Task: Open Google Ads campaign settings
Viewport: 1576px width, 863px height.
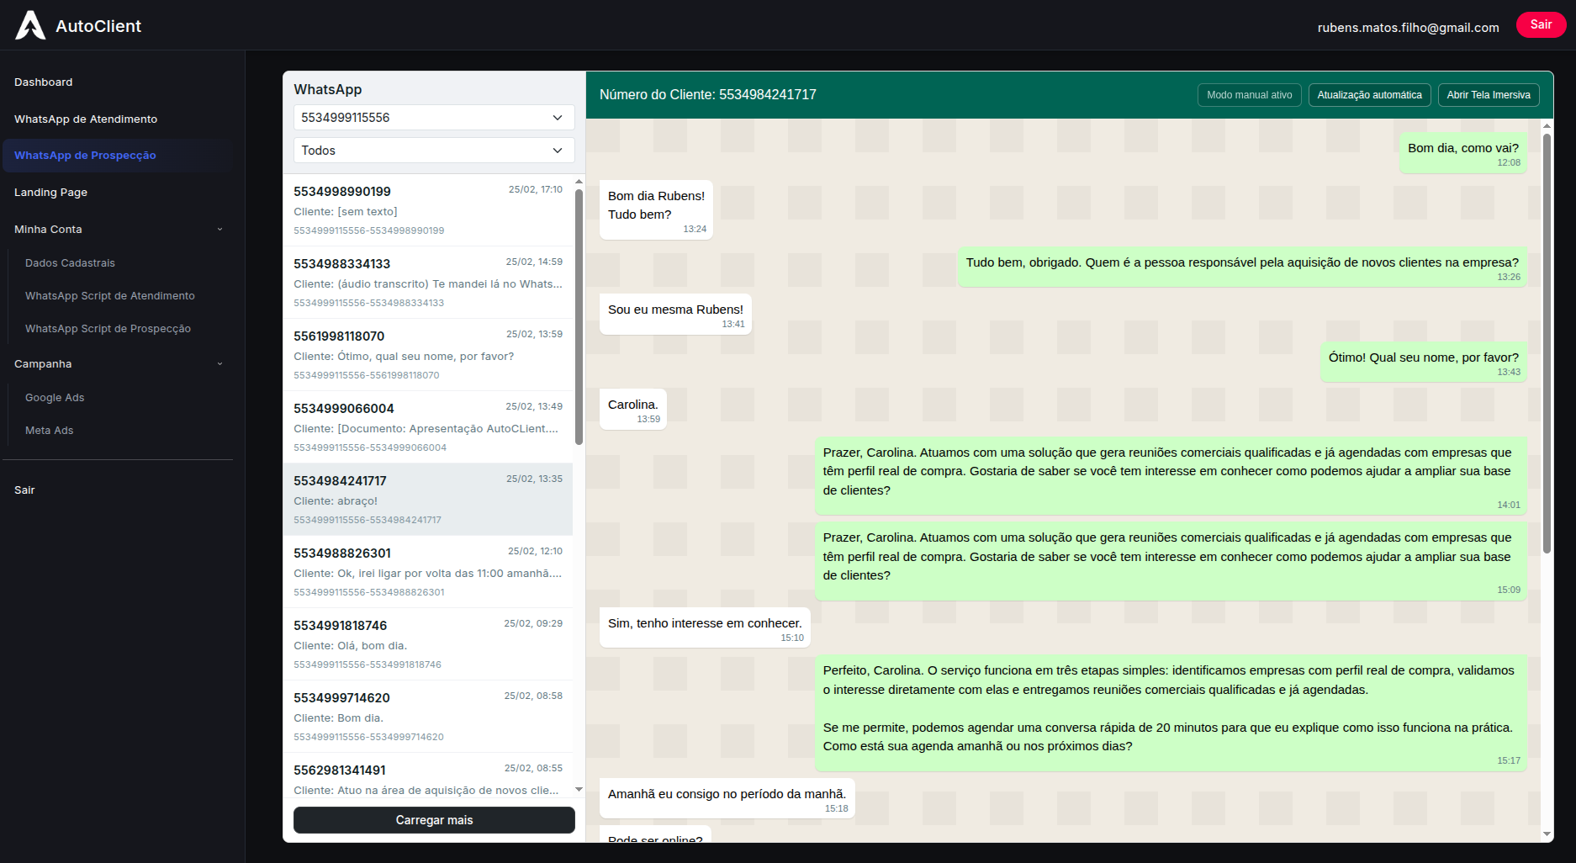Action: click(54, 397)
